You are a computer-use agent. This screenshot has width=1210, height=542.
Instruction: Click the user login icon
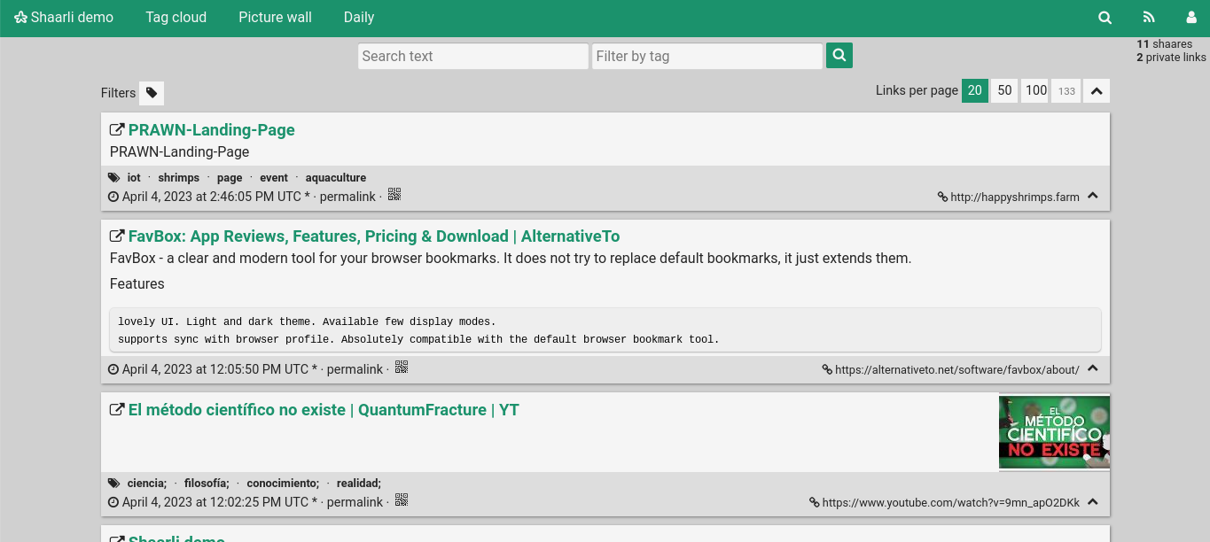coord(1191,17)
